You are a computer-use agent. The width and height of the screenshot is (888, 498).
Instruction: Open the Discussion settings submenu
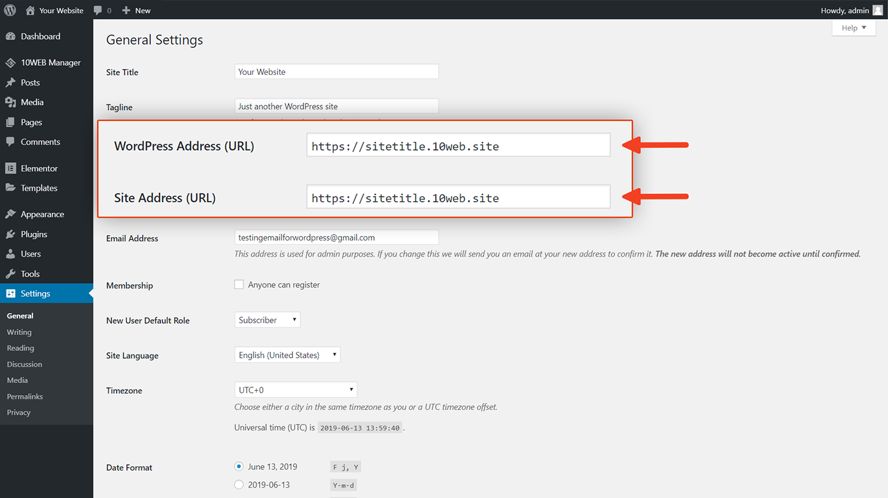coord(25,364)
